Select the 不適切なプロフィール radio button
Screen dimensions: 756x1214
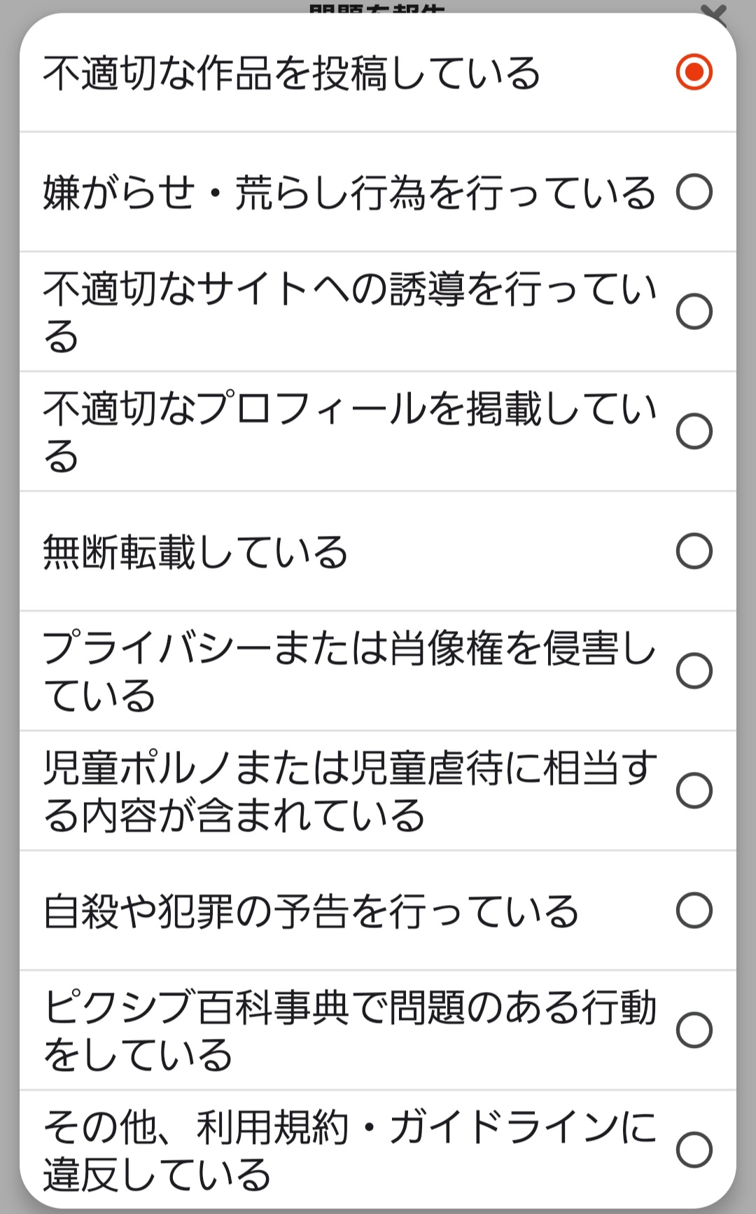(x=694, y=432)
